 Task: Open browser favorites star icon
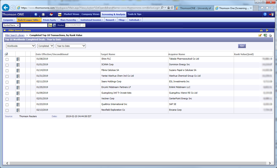pyautogui.click(x=267, y=8)
